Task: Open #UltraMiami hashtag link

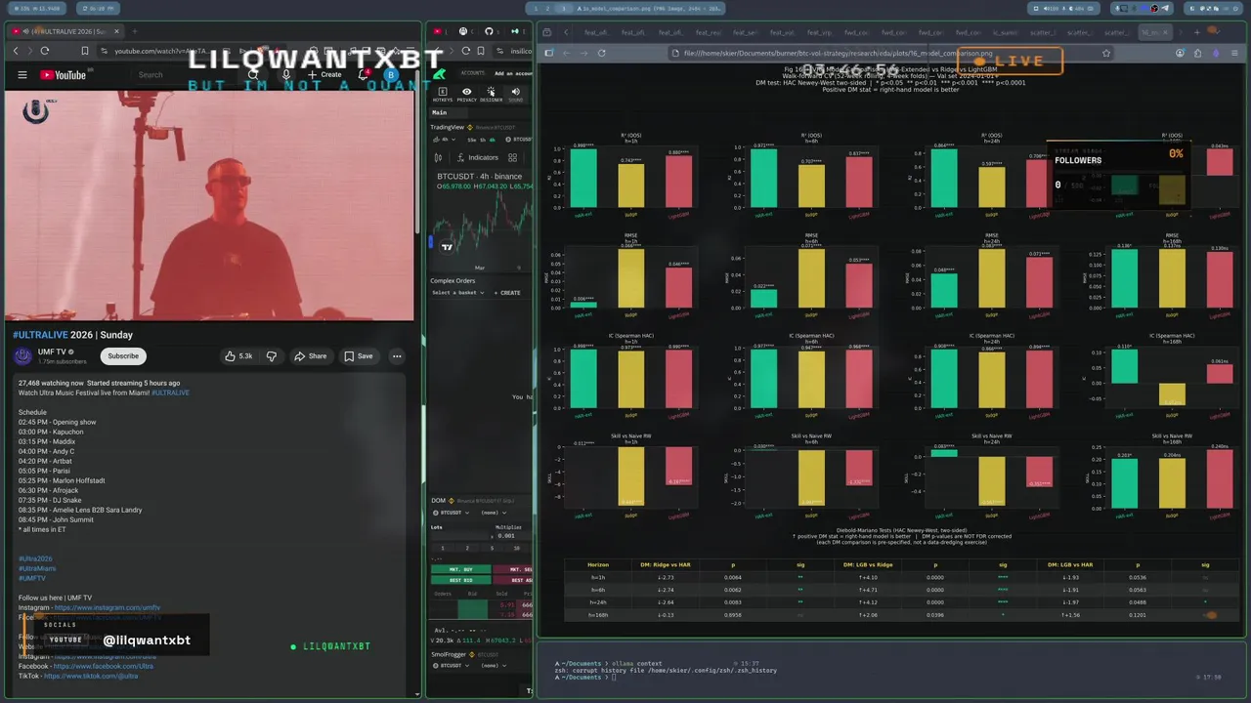Action: click(x=37, y=568)
